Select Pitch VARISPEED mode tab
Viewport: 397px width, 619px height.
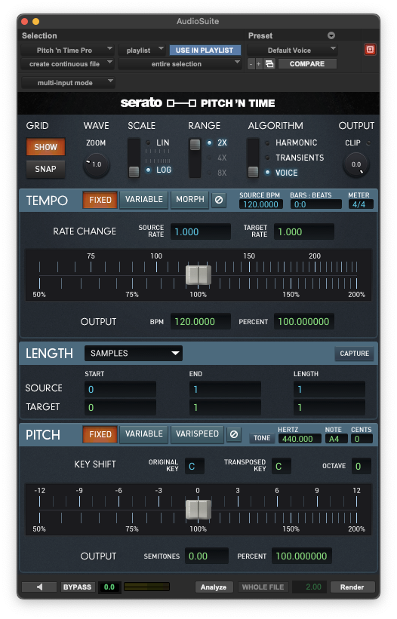[x=197, y=434]
